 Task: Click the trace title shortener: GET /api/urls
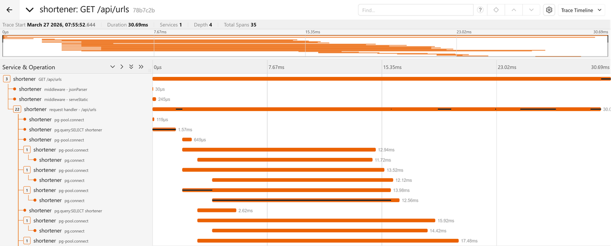pyautogui.click(x=84, y=10)
